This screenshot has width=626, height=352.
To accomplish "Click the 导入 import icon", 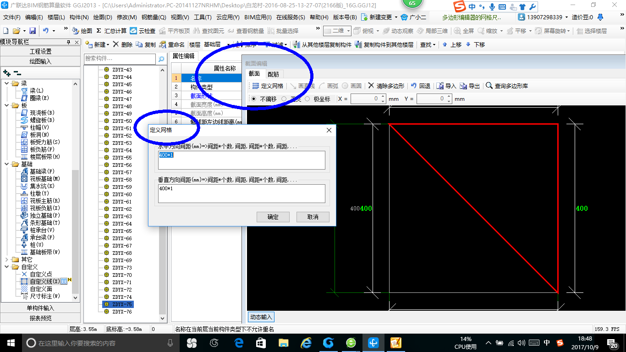I will pyautogui.click(x=446, y=86).
